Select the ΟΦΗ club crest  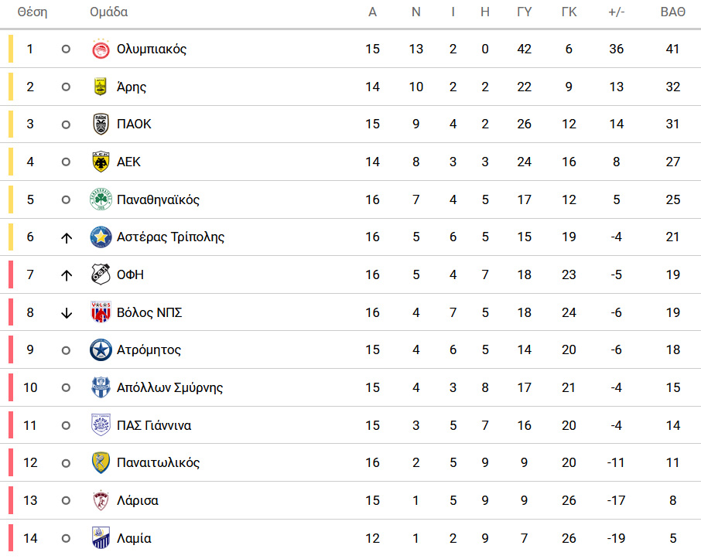click(x=101, y=274)
